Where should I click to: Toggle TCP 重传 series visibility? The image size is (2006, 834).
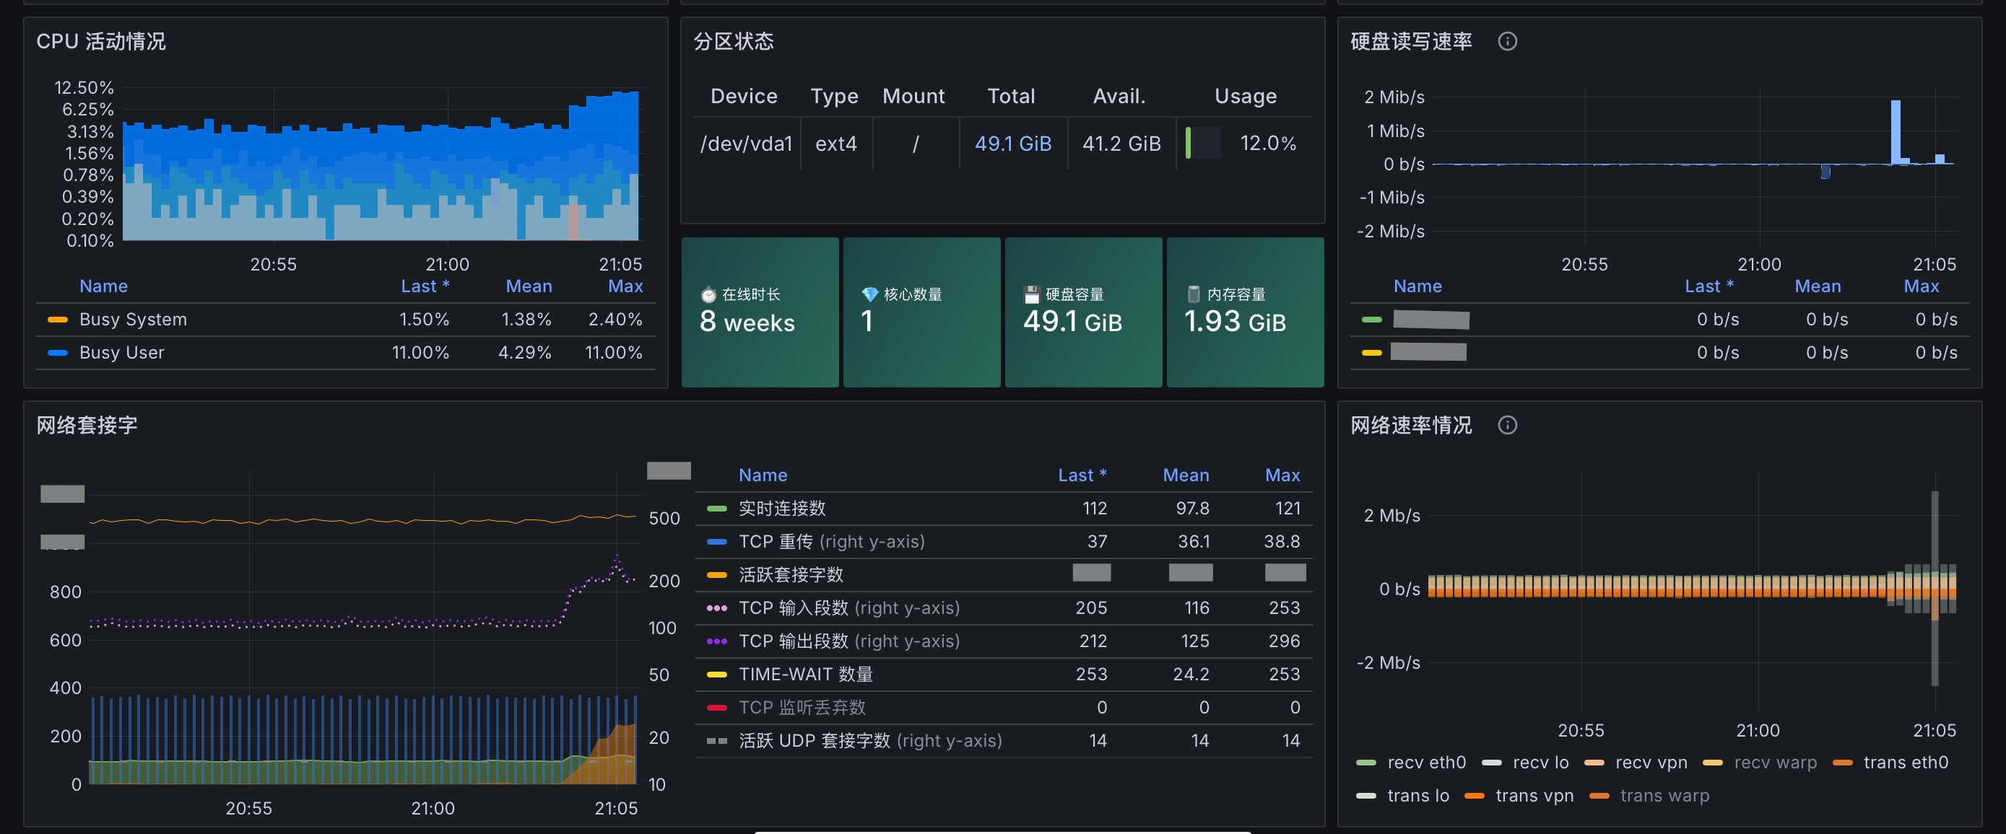coord(832,542)
